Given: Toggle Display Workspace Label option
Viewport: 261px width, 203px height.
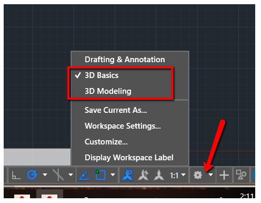Looking at the screenshot, I should pyautogui.click(x=130, y=158).
